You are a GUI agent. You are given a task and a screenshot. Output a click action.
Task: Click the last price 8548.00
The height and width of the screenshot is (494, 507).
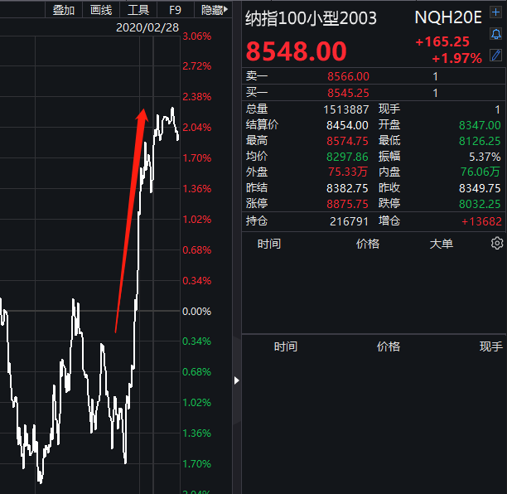[x=297, y=51]
